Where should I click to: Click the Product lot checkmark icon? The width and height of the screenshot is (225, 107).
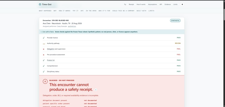(x=44, y=60)
